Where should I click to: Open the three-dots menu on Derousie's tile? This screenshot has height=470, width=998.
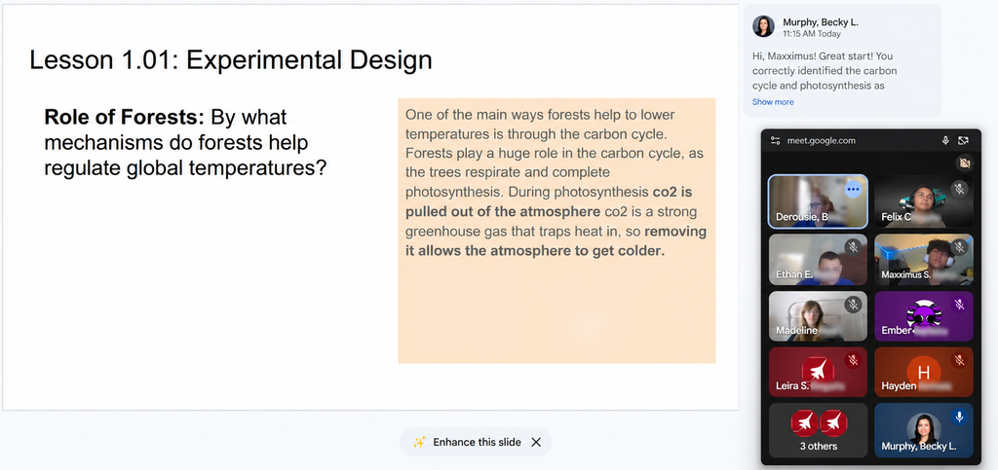[x=853, y=189]
